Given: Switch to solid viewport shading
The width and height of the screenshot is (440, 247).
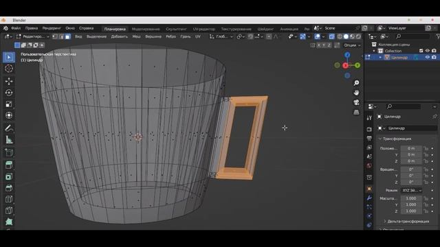Looking at the screenshot, I should (346, 36).
